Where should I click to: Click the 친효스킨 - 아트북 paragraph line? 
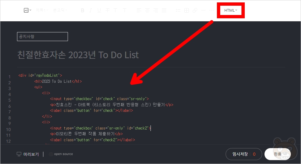point(112,105)
